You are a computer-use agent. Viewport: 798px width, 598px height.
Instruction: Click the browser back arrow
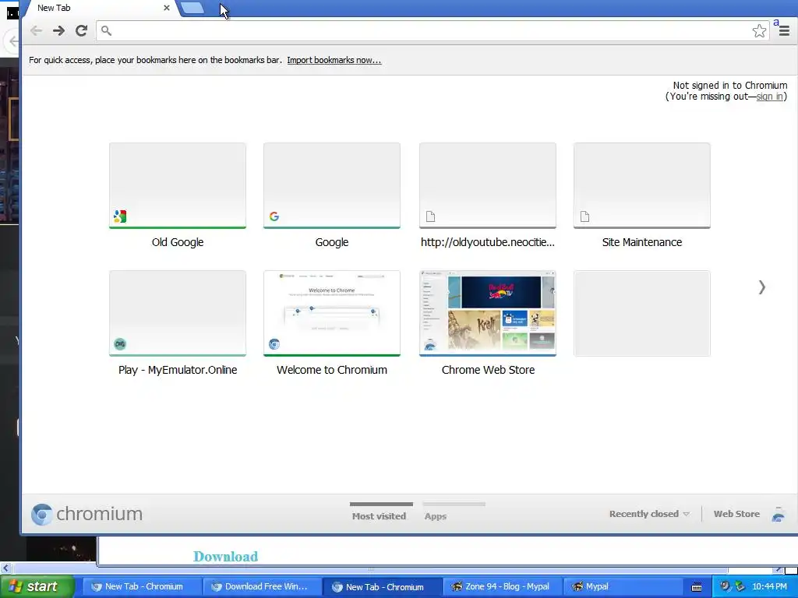click(x=36, y=30)
